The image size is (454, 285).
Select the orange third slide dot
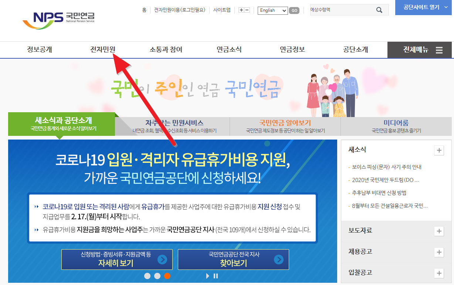pos(167,276)
